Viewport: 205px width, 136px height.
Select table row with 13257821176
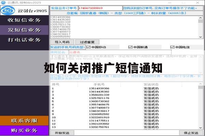(x=124, y=98)
